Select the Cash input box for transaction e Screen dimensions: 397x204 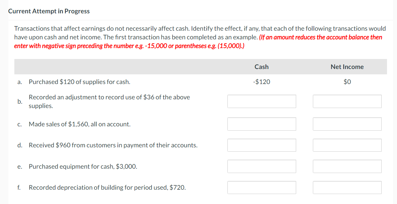pyautogui.click(x=261, y=166)
